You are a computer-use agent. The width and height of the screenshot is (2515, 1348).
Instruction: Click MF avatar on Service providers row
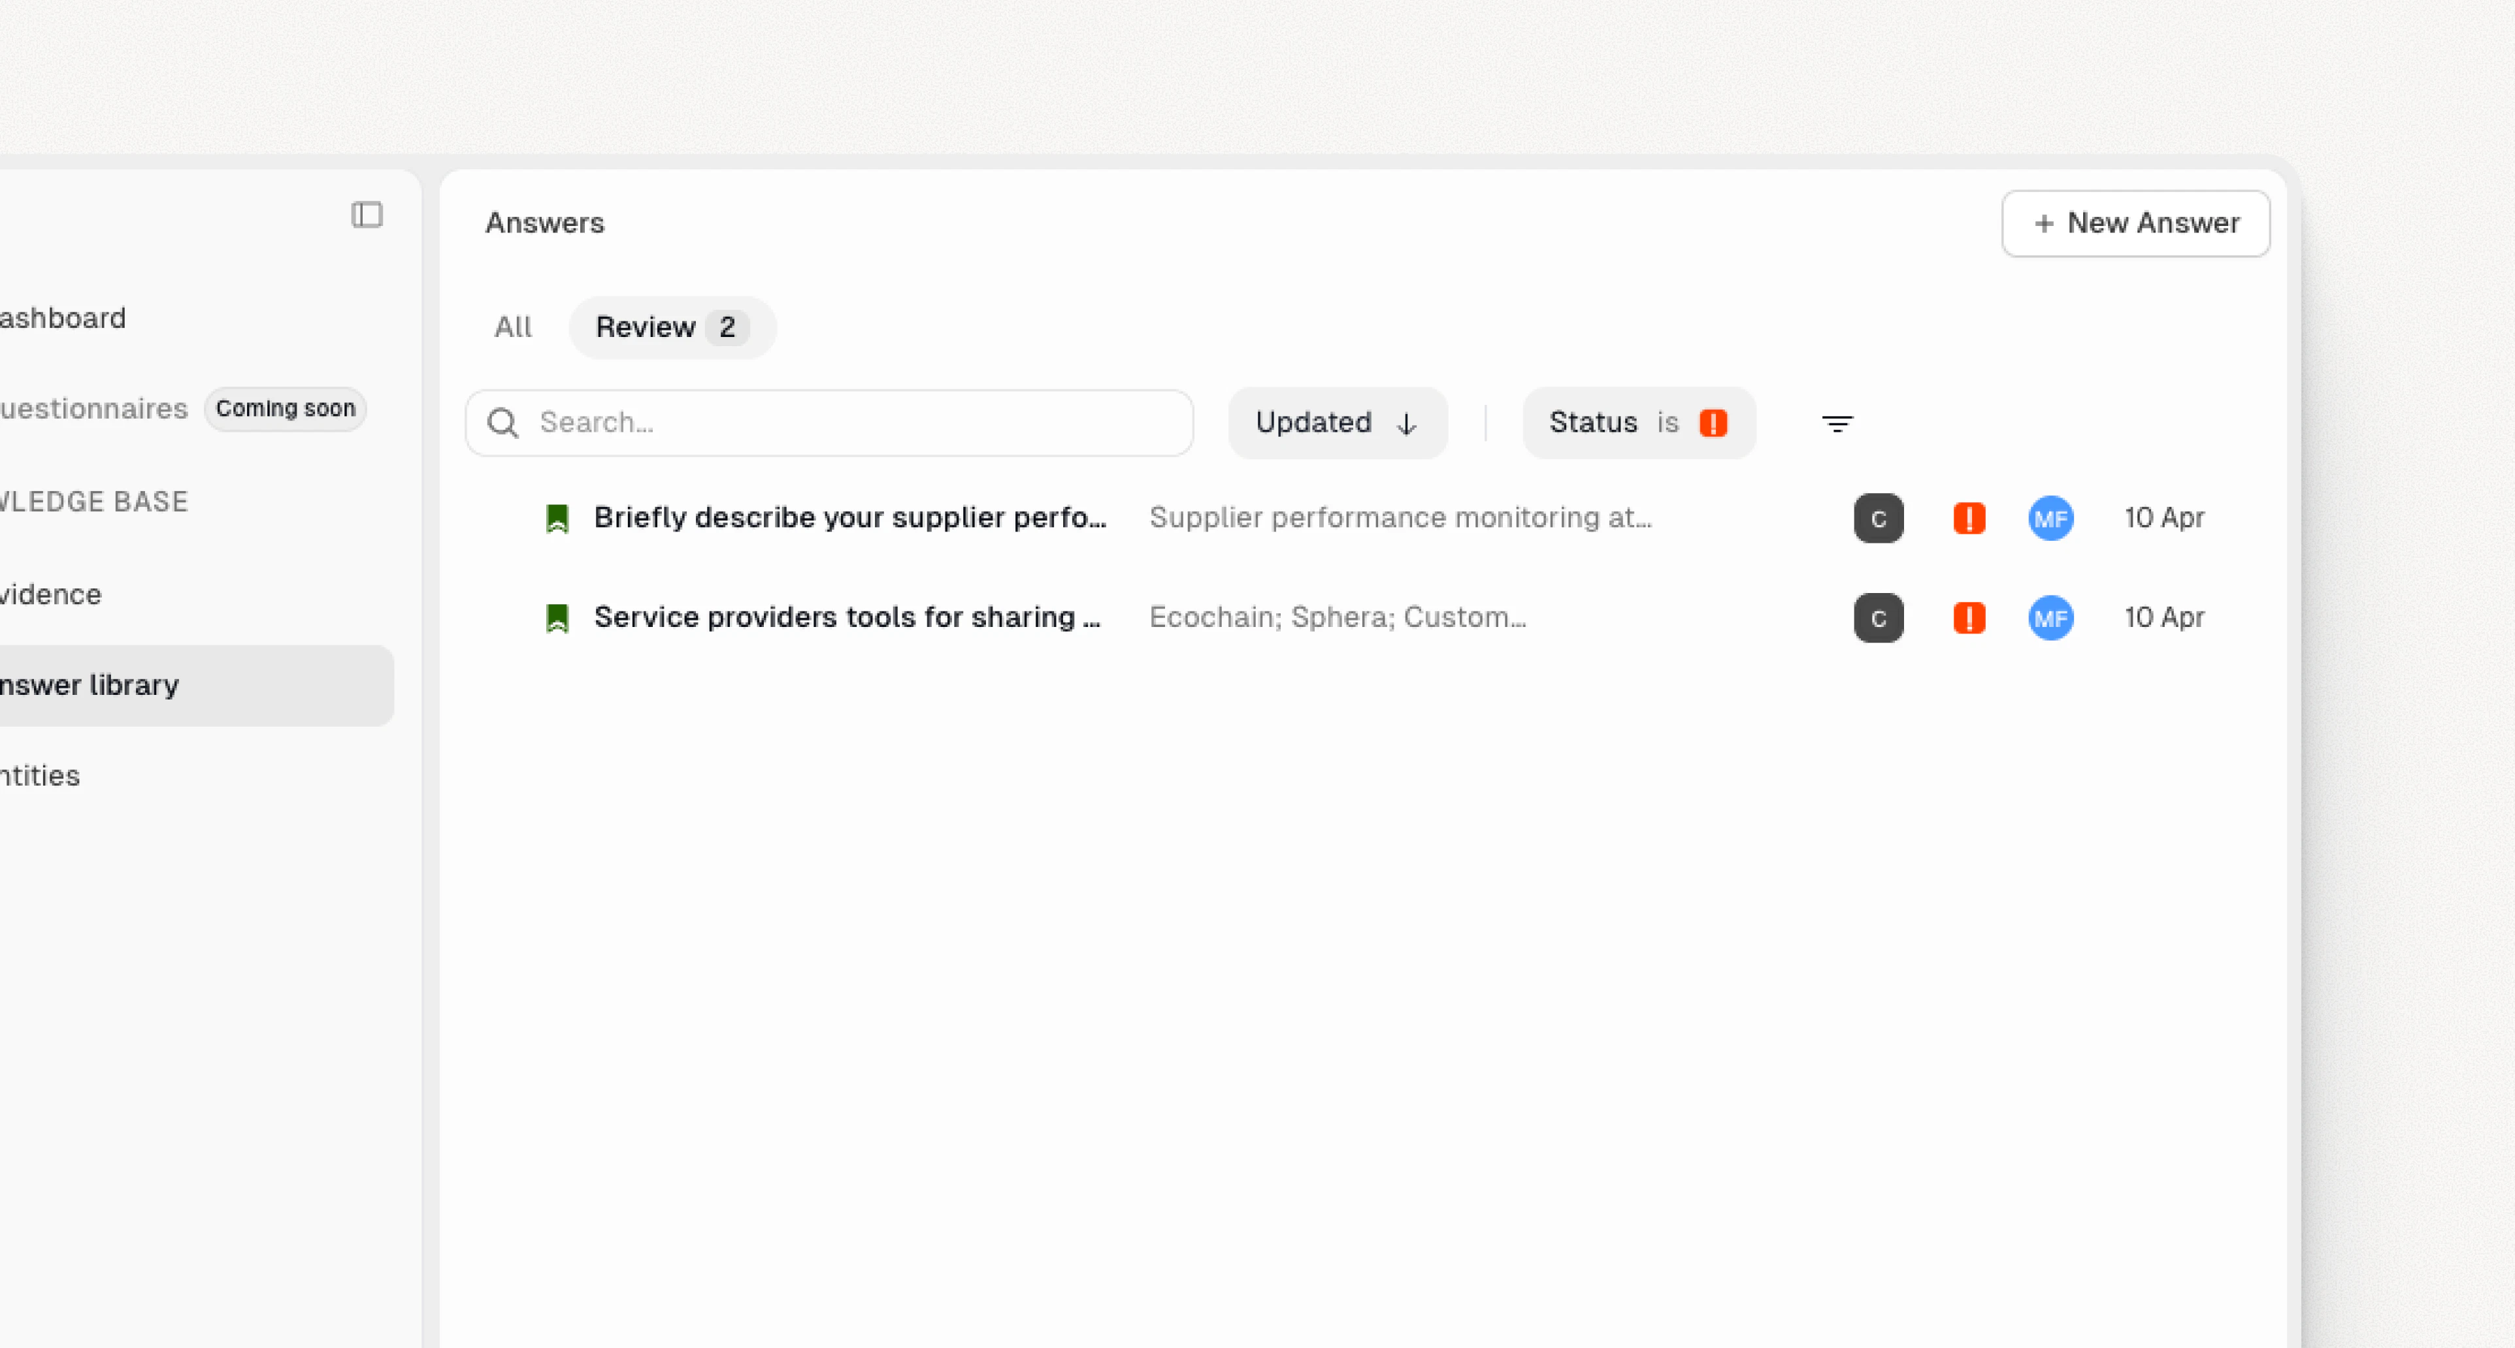2050,618
